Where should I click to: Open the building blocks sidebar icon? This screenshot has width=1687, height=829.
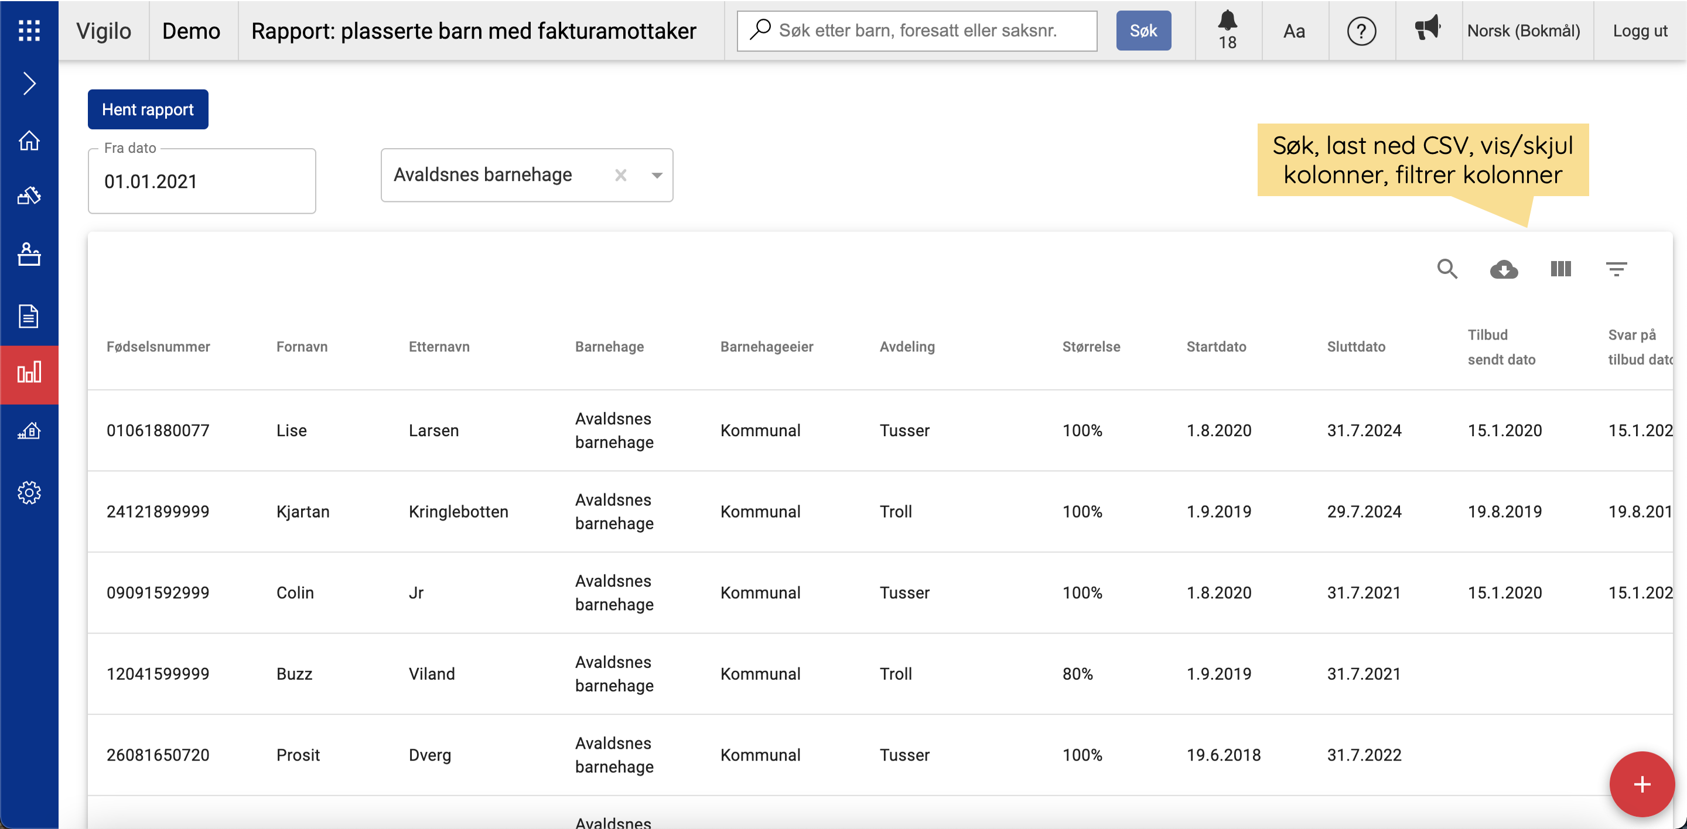tap(29, 196)
